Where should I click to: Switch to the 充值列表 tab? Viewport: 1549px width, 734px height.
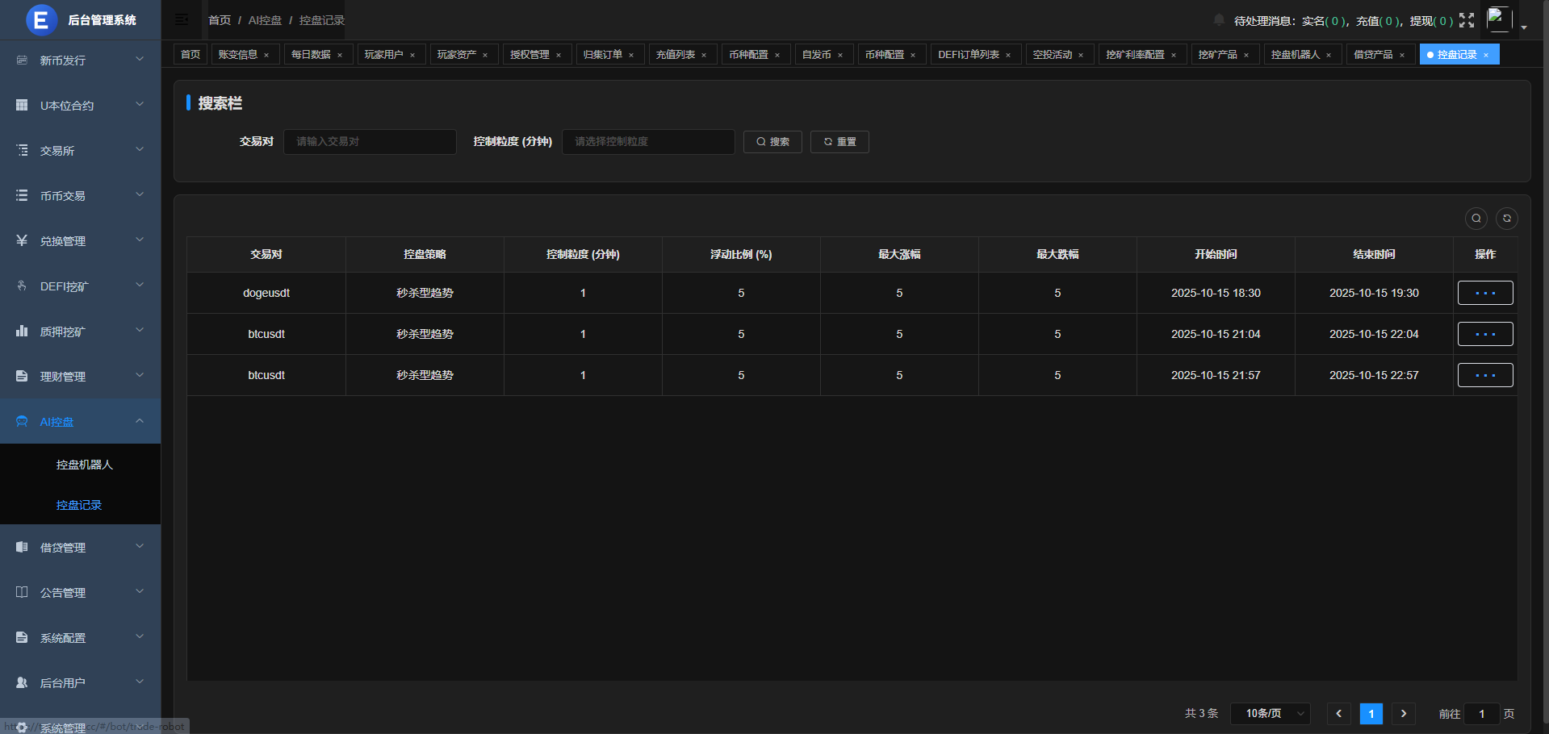(x=675, y=55)
